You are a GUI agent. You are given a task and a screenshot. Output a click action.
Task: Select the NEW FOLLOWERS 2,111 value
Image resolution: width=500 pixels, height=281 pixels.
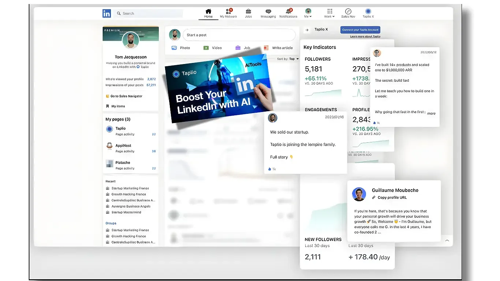(x=313, y=257)
